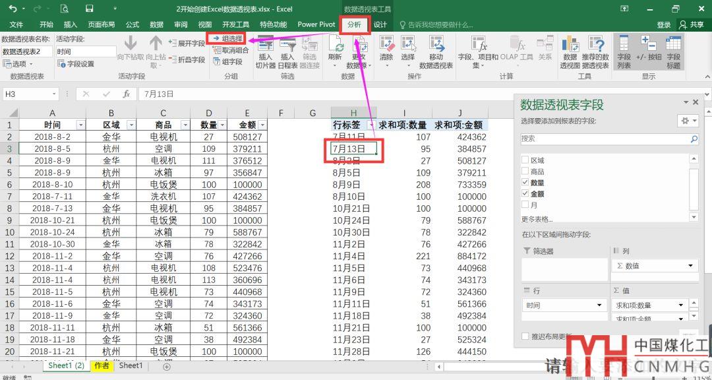Click the 组选择 button
712x380 pixels.
227,39
